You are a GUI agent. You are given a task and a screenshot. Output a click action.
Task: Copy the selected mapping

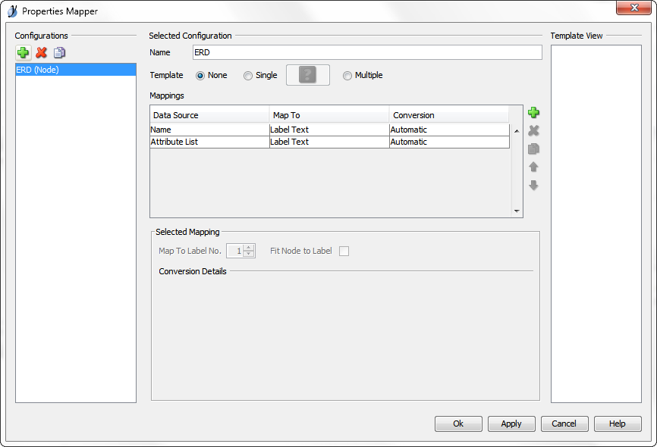click(533, 149)
